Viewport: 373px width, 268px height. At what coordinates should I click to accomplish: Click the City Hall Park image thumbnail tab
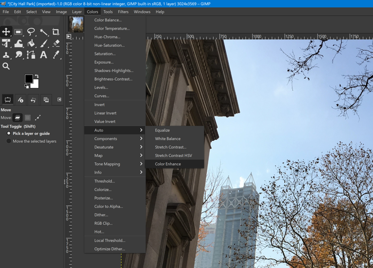pyautogui.click(x=76, y=24)
